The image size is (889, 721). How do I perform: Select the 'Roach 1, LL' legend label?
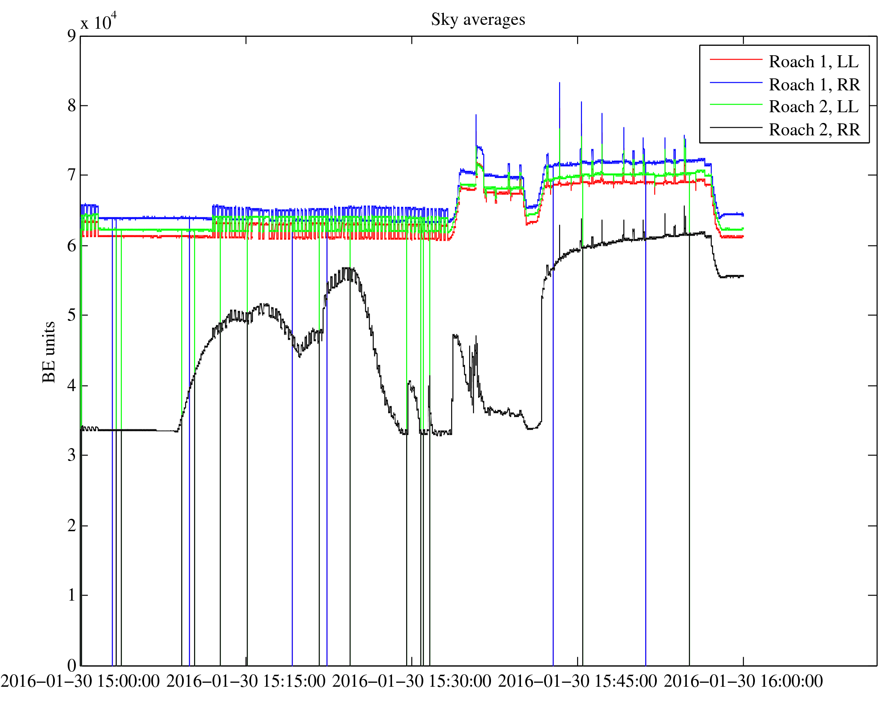[814, 62]
